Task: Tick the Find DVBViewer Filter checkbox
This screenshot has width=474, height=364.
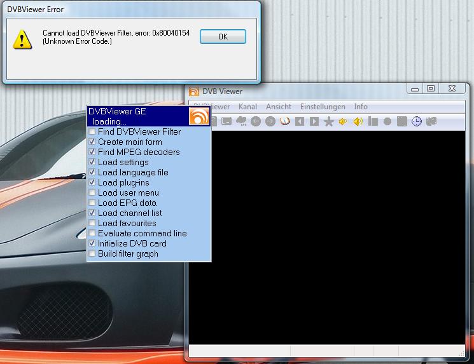Action: click(x=92, y=132)
